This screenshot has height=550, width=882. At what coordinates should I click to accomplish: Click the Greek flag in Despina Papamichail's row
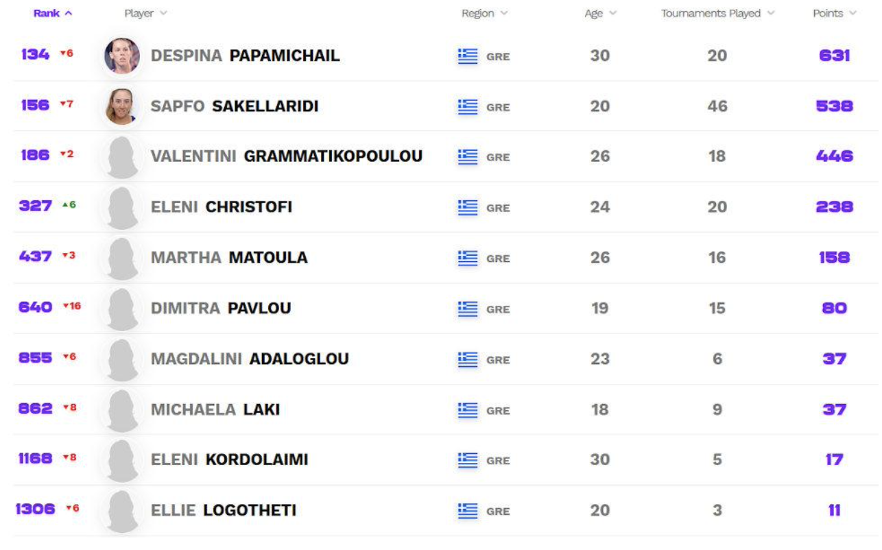(468, 56)
